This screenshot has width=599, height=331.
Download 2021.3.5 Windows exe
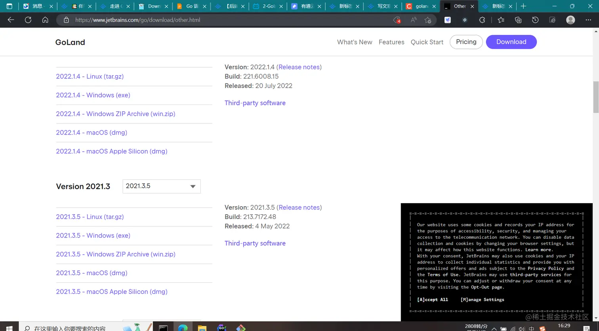[93, 236]
